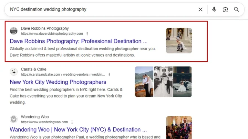Open more options for Carats & Cake result

pyautogui.click(x=109, y=74)
